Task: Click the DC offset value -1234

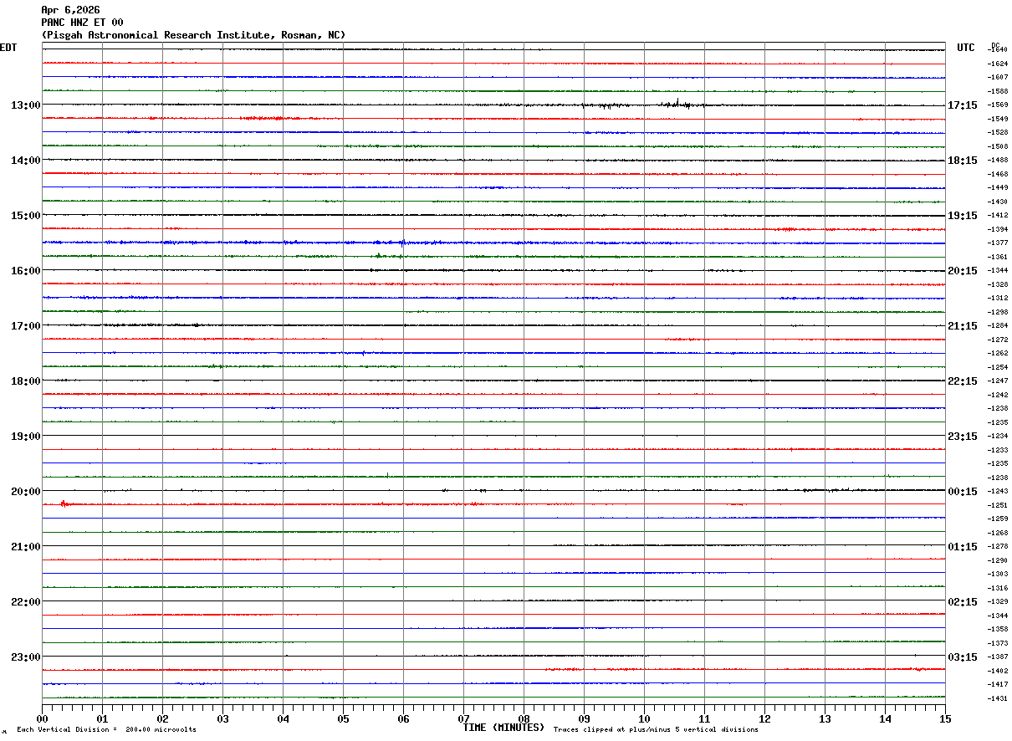Action: tap(998, 437)
